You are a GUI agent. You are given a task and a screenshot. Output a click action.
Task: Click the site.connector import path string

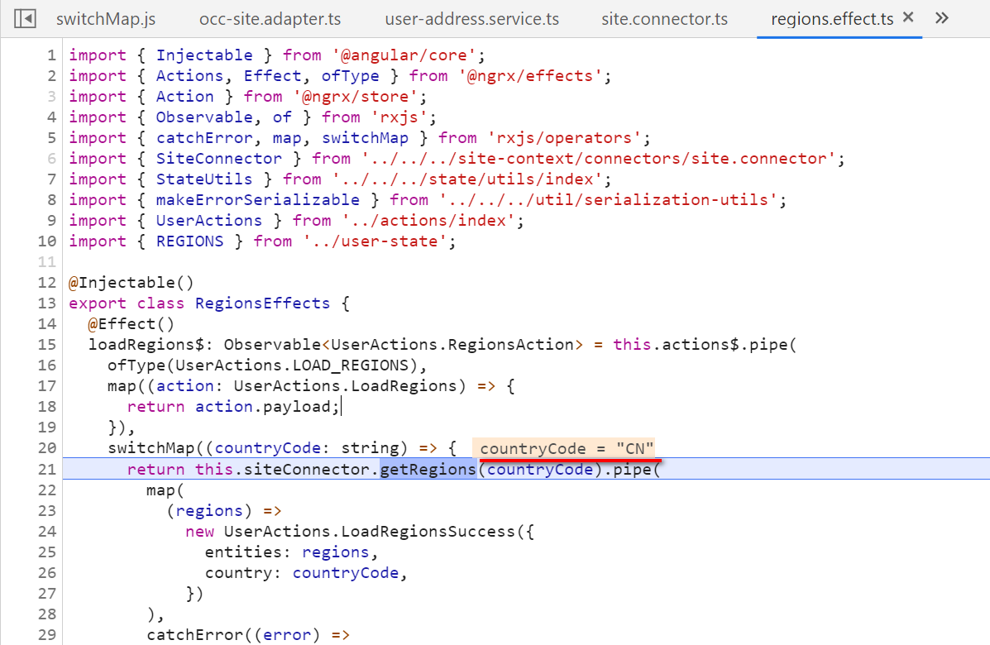[598, 159]
